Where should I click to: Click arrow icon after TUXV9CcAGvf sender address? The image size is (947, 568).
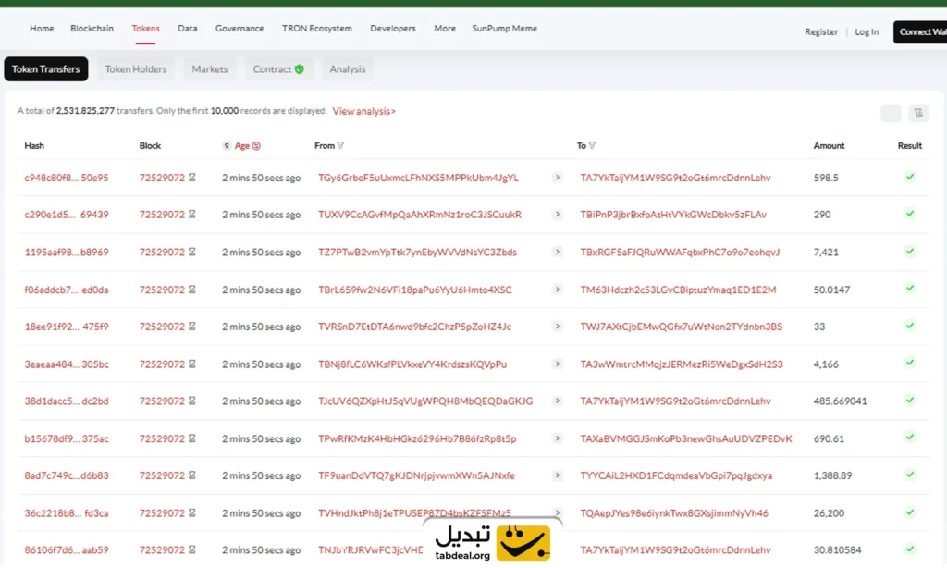(x=558, y=215)
